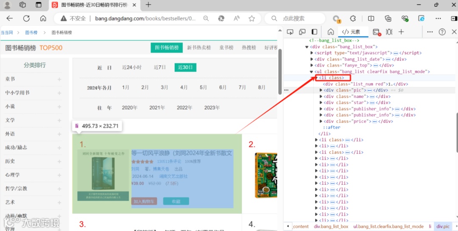
Task: Open Browser essentials heart icon
Action: 405,18
